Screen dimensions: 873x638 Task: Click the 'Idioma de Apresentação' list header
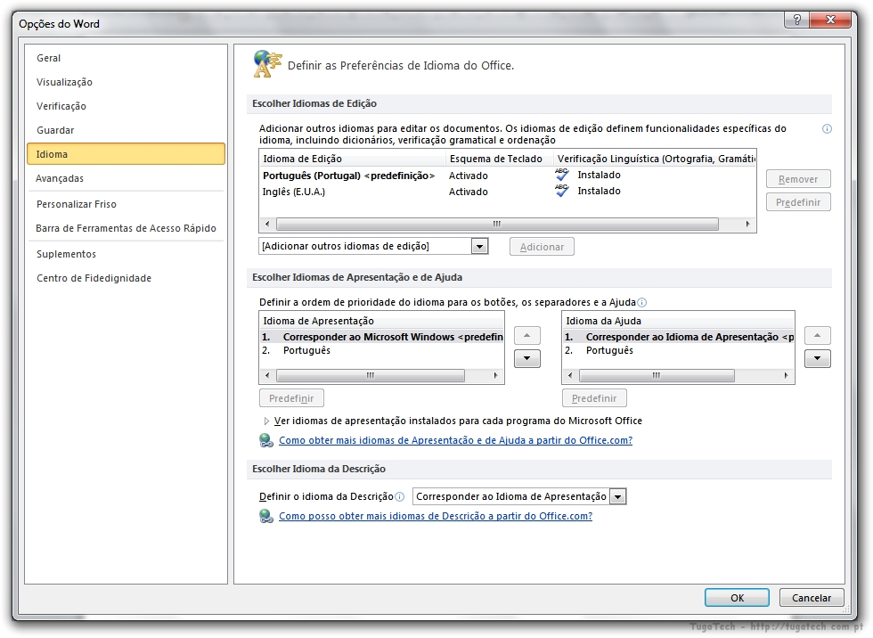point(382,321)
